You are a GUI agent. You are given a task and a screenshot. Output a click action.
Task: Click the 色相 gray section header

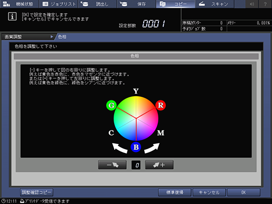(x=136, y=56)
